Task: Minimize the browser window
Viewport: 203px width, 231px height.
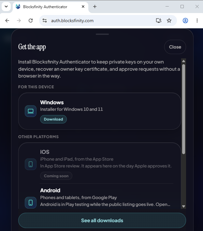Action: click(x=167, y=7)
